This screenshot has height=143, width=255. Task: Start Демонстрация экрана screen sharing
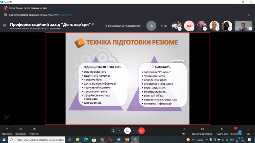tap(202, 131)
